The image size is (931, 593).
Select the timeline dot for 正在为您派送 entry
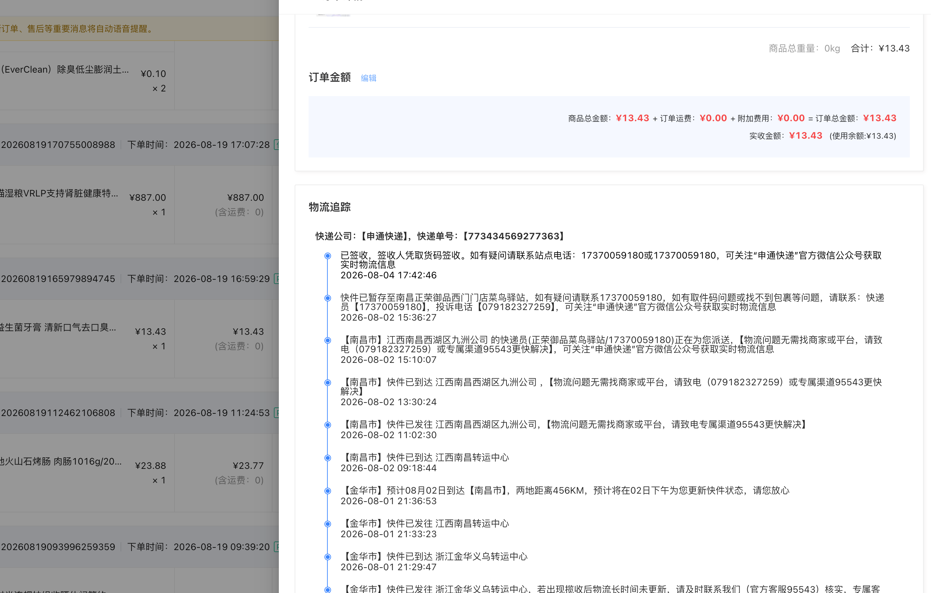[x=327, y=340]
